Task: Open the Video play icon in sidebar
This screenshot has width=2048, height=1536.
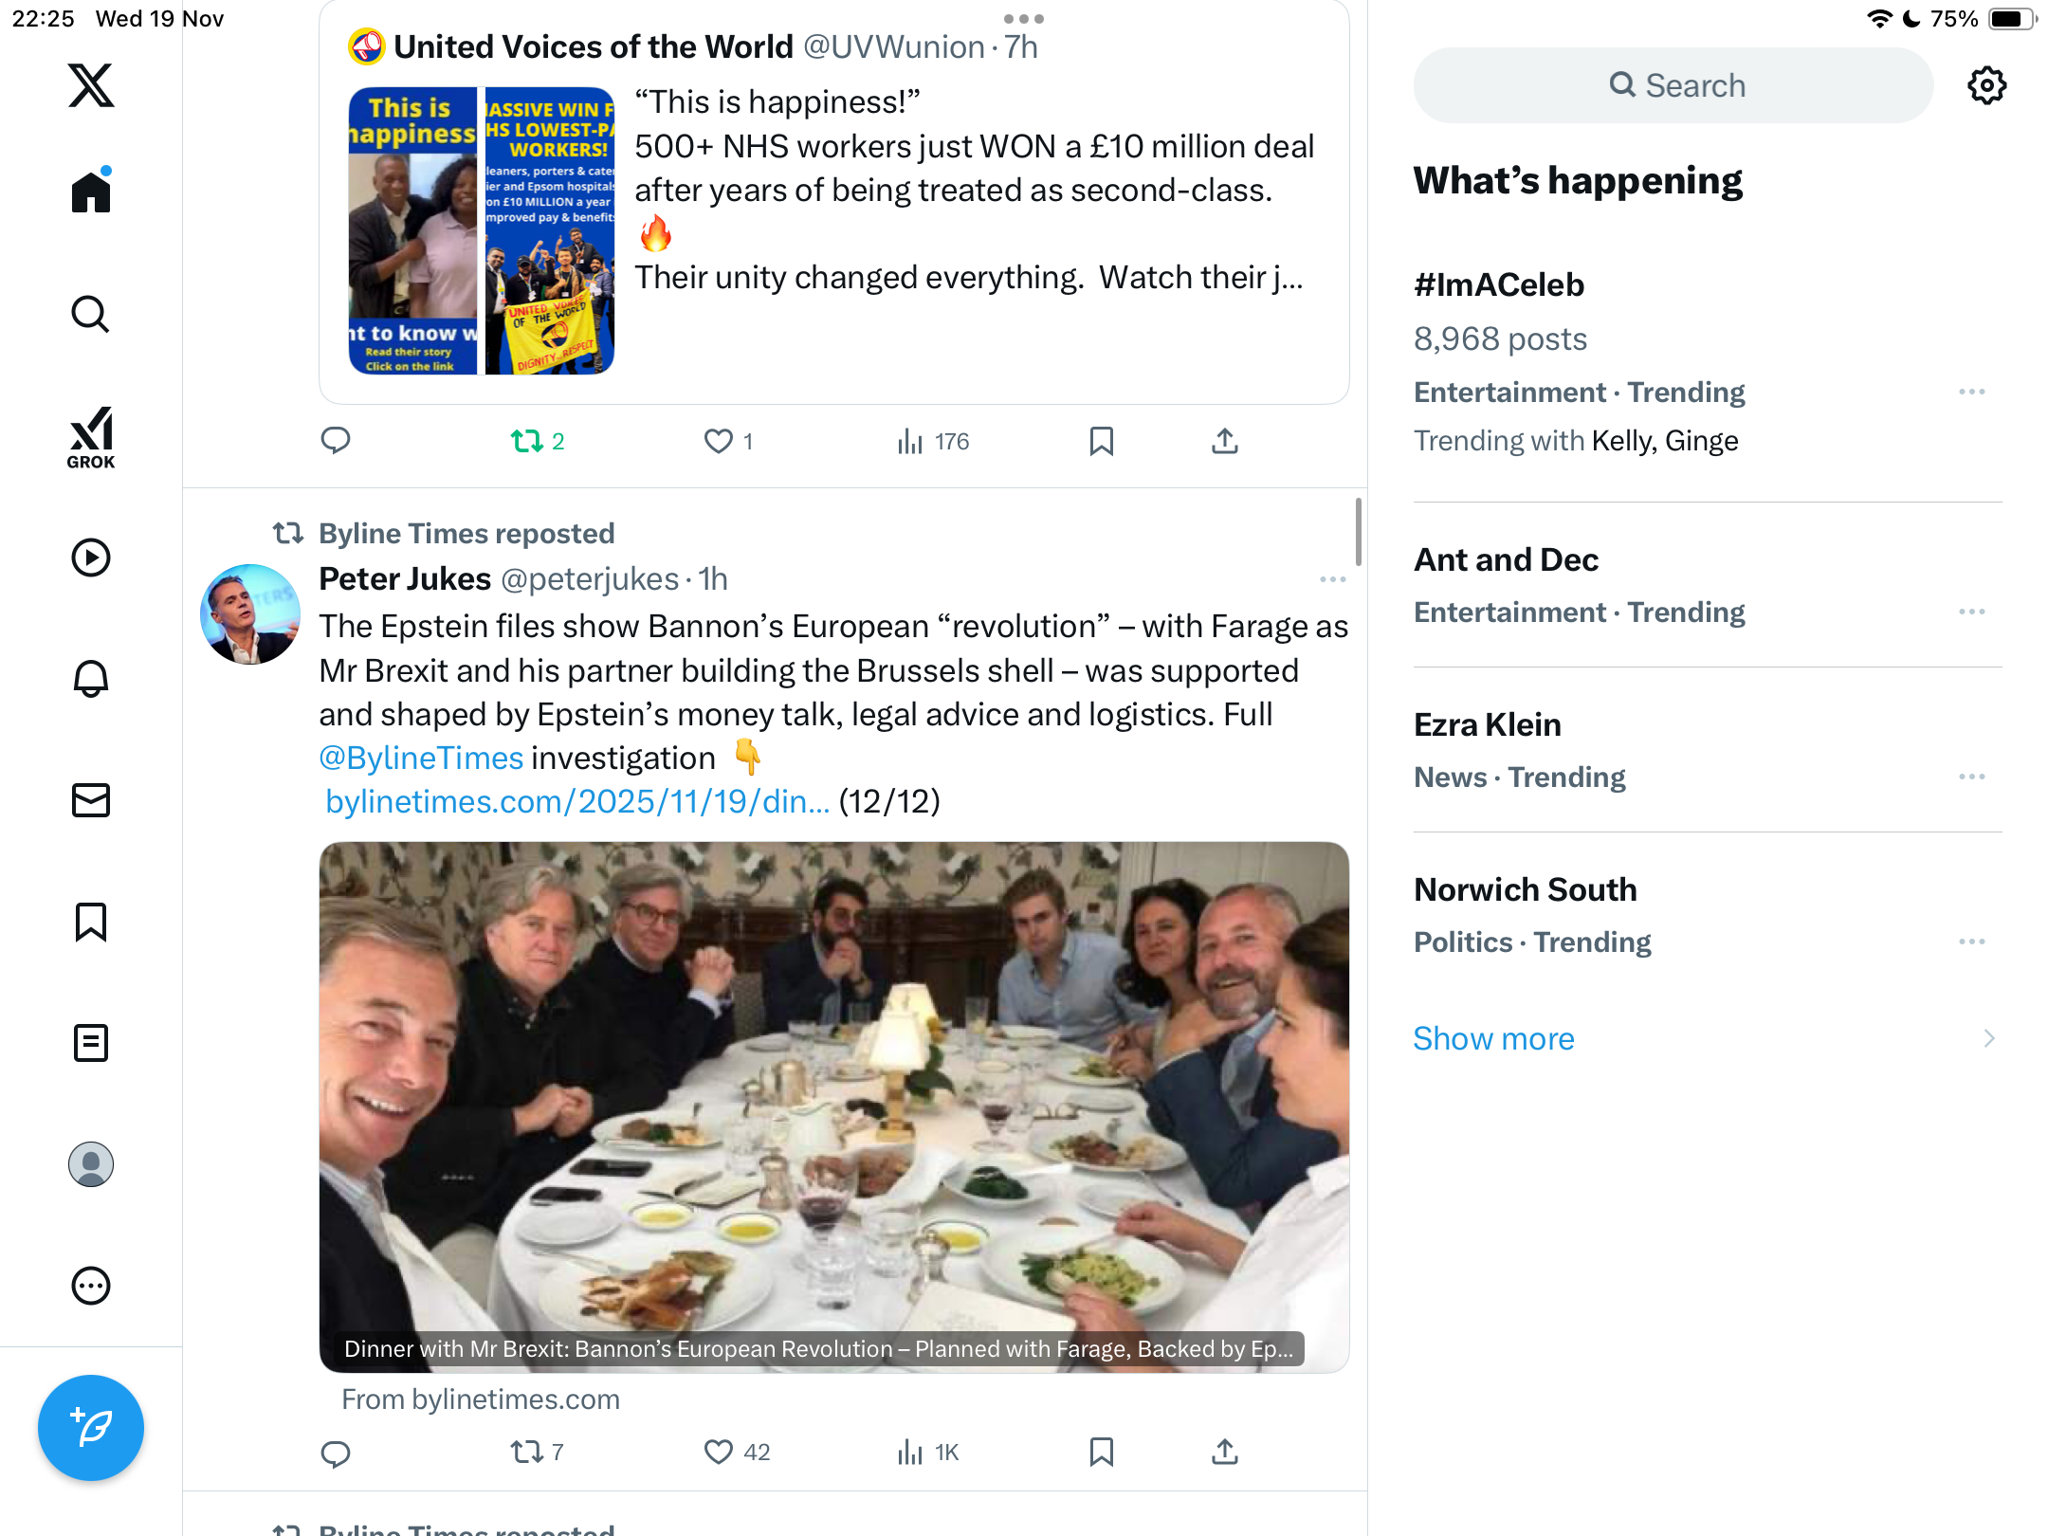Action: point(91,558)
